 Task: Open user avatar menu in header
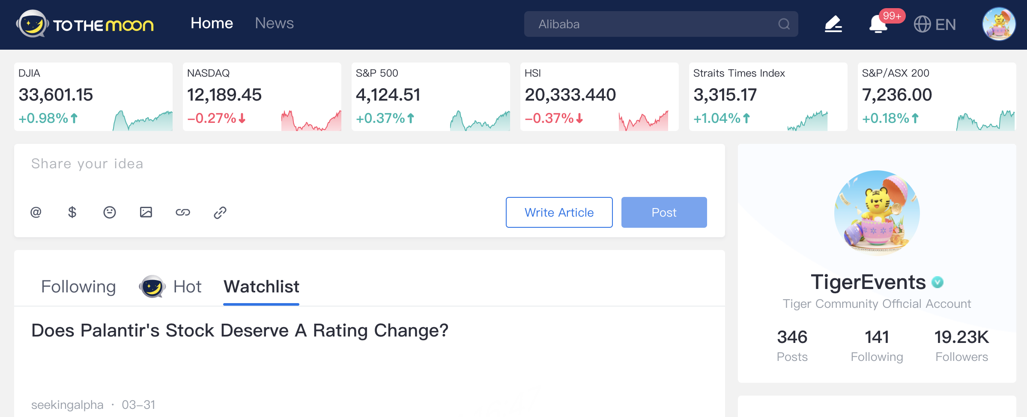pos(999,24)
